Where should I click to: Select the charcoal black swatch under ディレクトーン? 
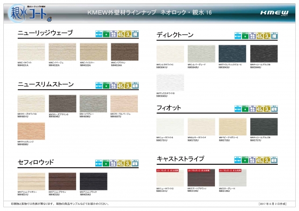tap(264, 54)
